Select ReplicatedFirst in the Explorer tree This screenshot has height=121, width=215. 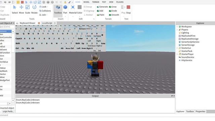pyautogui.click(x=187, y=36)
